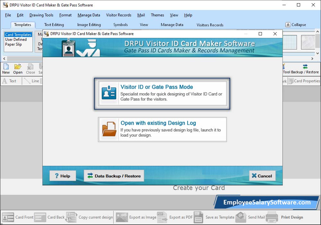Select the Text tool icon
The image size is (321, 225).
click(x=4, y=81)
